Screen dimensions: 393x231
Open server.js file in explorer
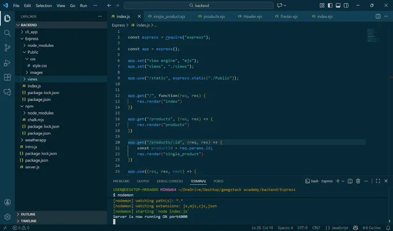(61, 167)
